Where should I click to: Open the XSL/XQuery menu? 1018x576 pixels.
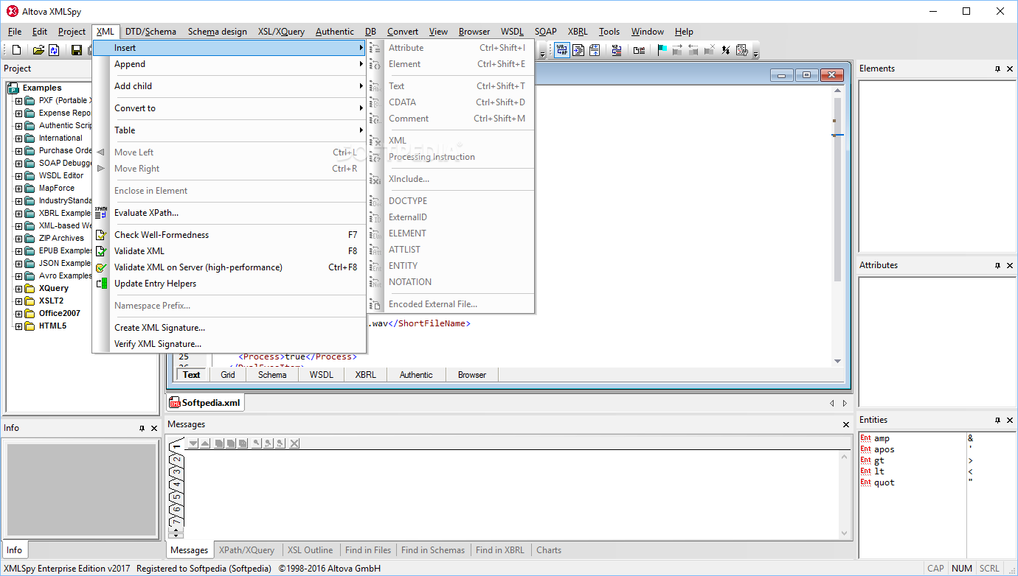pyautogui.click(x=281, y=32)
